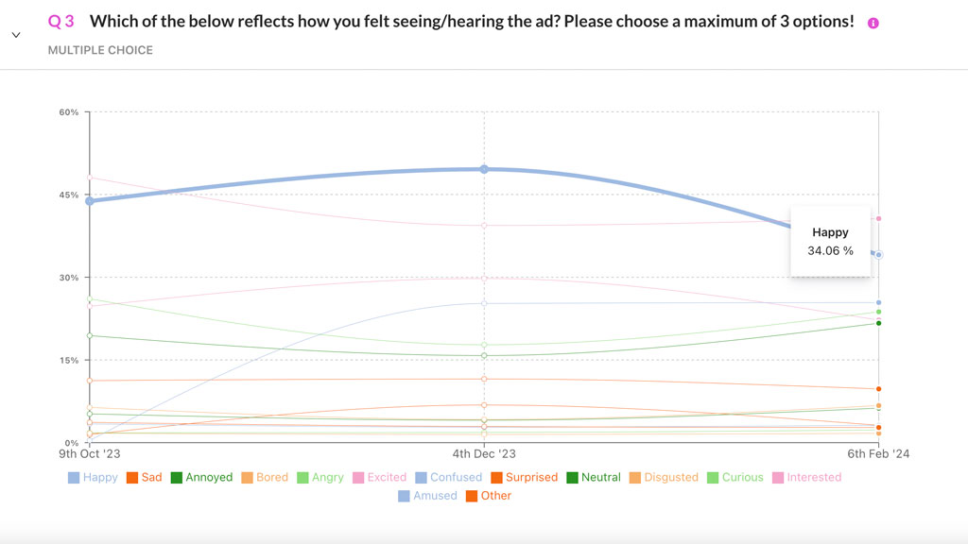Click the Neutral legend swatch icon

572,478
